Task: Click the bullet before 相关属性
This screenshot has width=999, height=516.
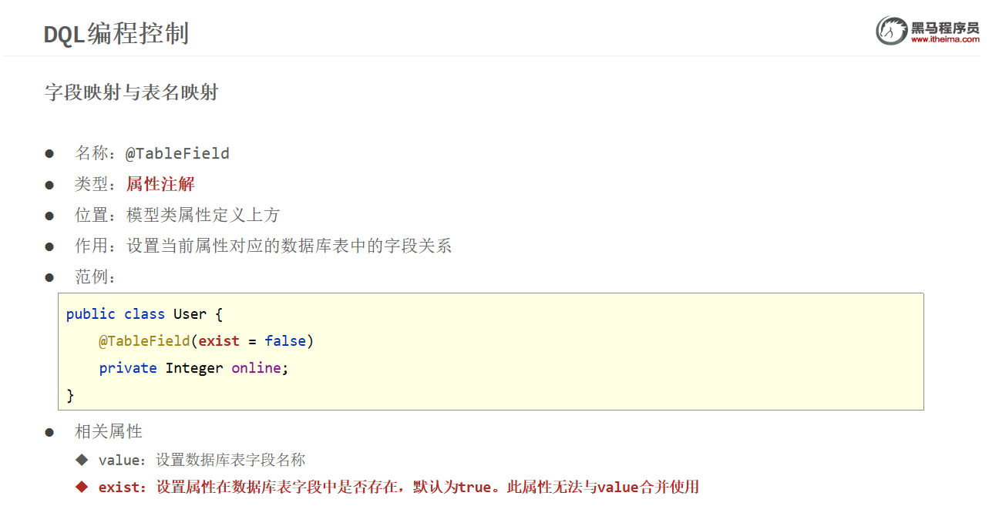Action: point(49,432)
